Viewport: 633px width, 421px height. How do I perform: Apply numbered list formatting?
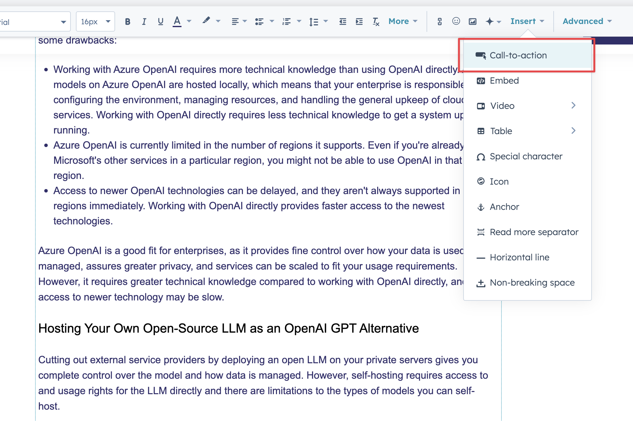(x=286, y=21)
